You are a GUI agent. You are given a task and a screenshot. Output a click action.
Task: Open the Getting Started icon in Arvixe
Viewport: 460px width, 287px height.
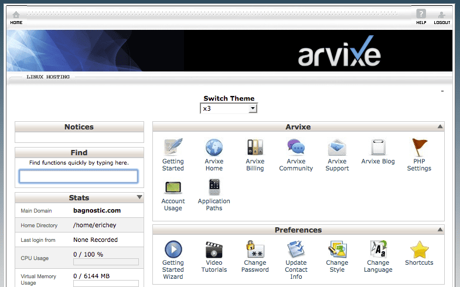(x=173, y=148)
